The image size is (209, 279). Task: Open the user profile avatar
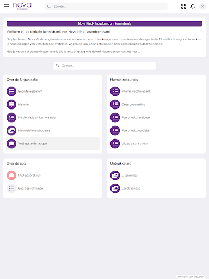click(x=202, y=7)
